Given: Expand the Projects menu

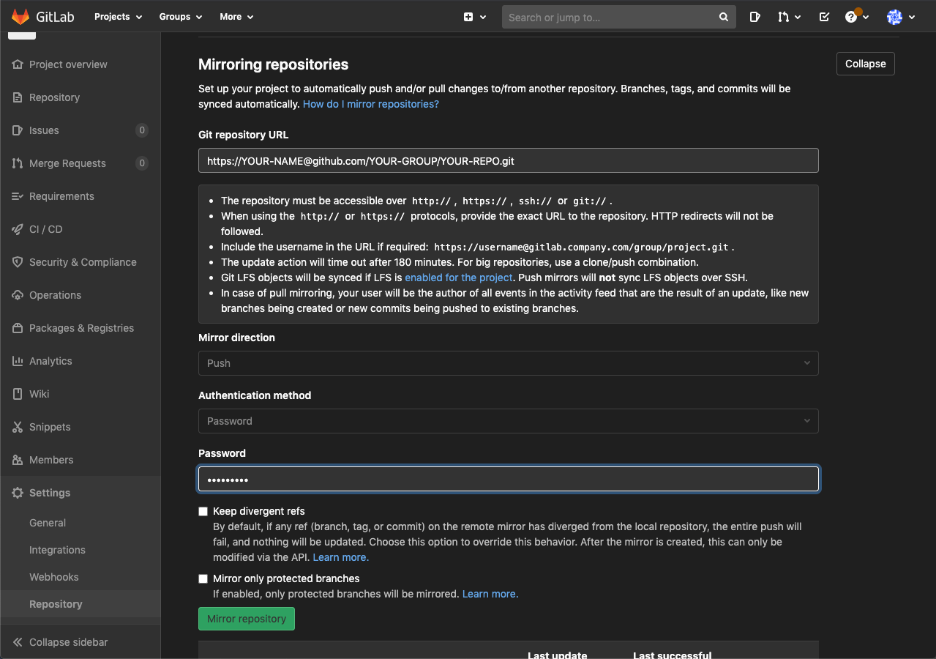Looking at the screenshot, I should (x=118, y=17).
